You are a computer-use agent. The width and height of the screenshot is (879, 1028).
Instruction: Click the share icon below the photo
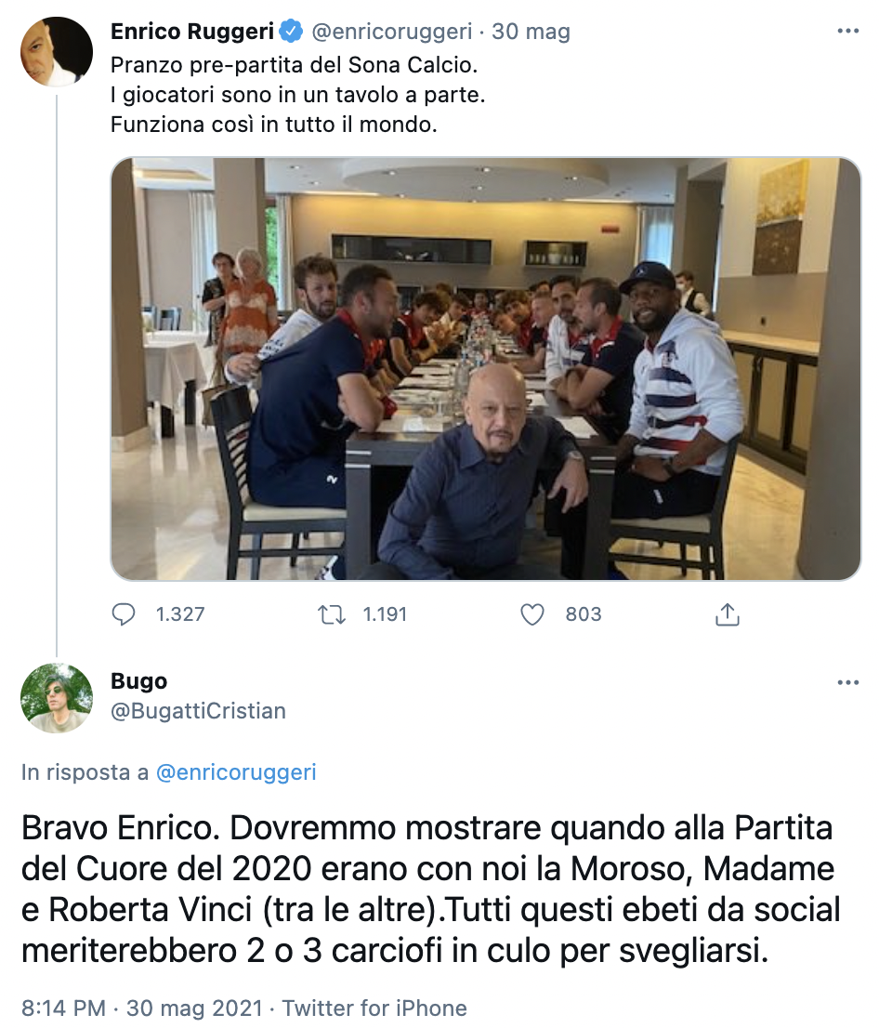(727, 614)
